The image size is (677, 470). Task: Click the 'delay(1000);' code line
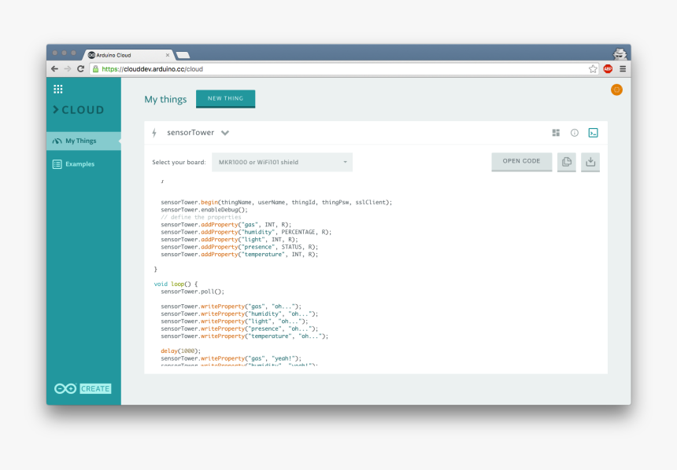pyautogui.click(x=181, y=351)
